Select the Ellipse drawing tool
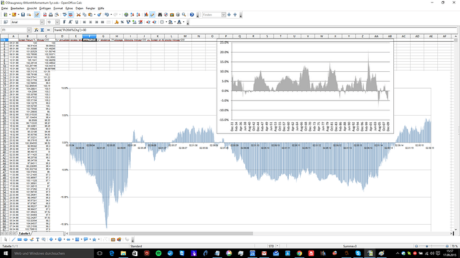 point(25,239)
